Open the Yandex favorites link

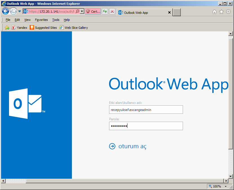[19, 27]
